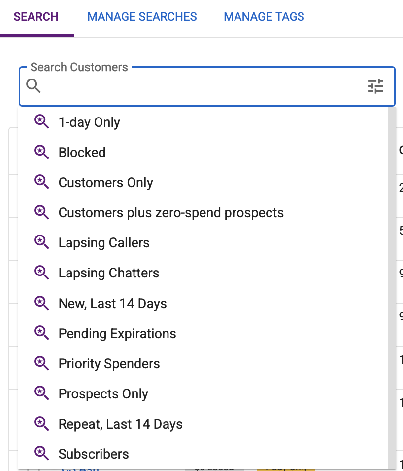Pick the Customers Only saved search

203,182
